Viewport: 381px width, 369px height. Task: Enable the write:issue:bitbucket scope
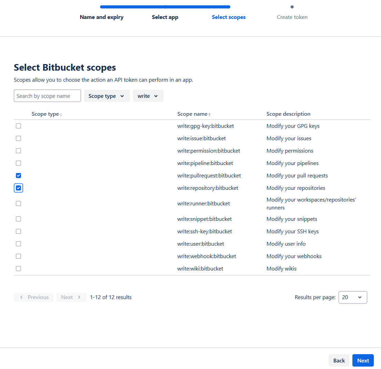(19, 139)
